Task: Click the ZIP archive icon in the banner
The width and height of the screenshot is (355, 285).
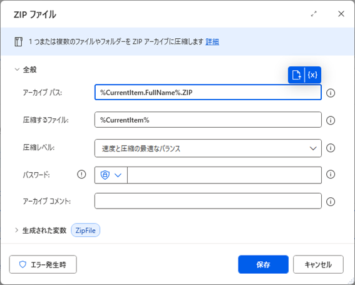Action: [18, 42]
